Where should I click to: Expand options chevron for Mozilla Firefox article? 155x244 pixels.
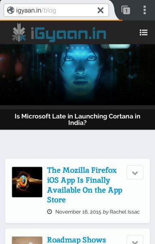135,172
